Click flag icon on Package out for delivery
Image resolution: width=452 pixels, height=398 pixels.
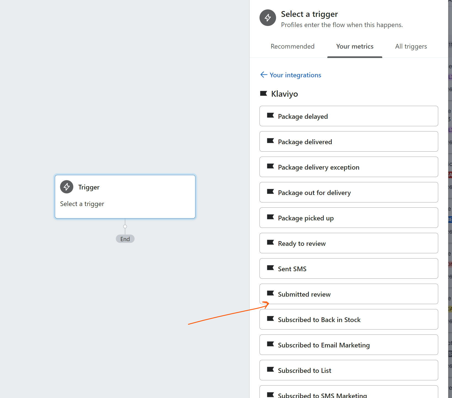270,191
